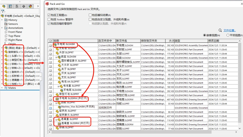Collapse the 透镜盖.SLDPRT tree node
This screenshot has height=137, width=243.
click(56, 120)
